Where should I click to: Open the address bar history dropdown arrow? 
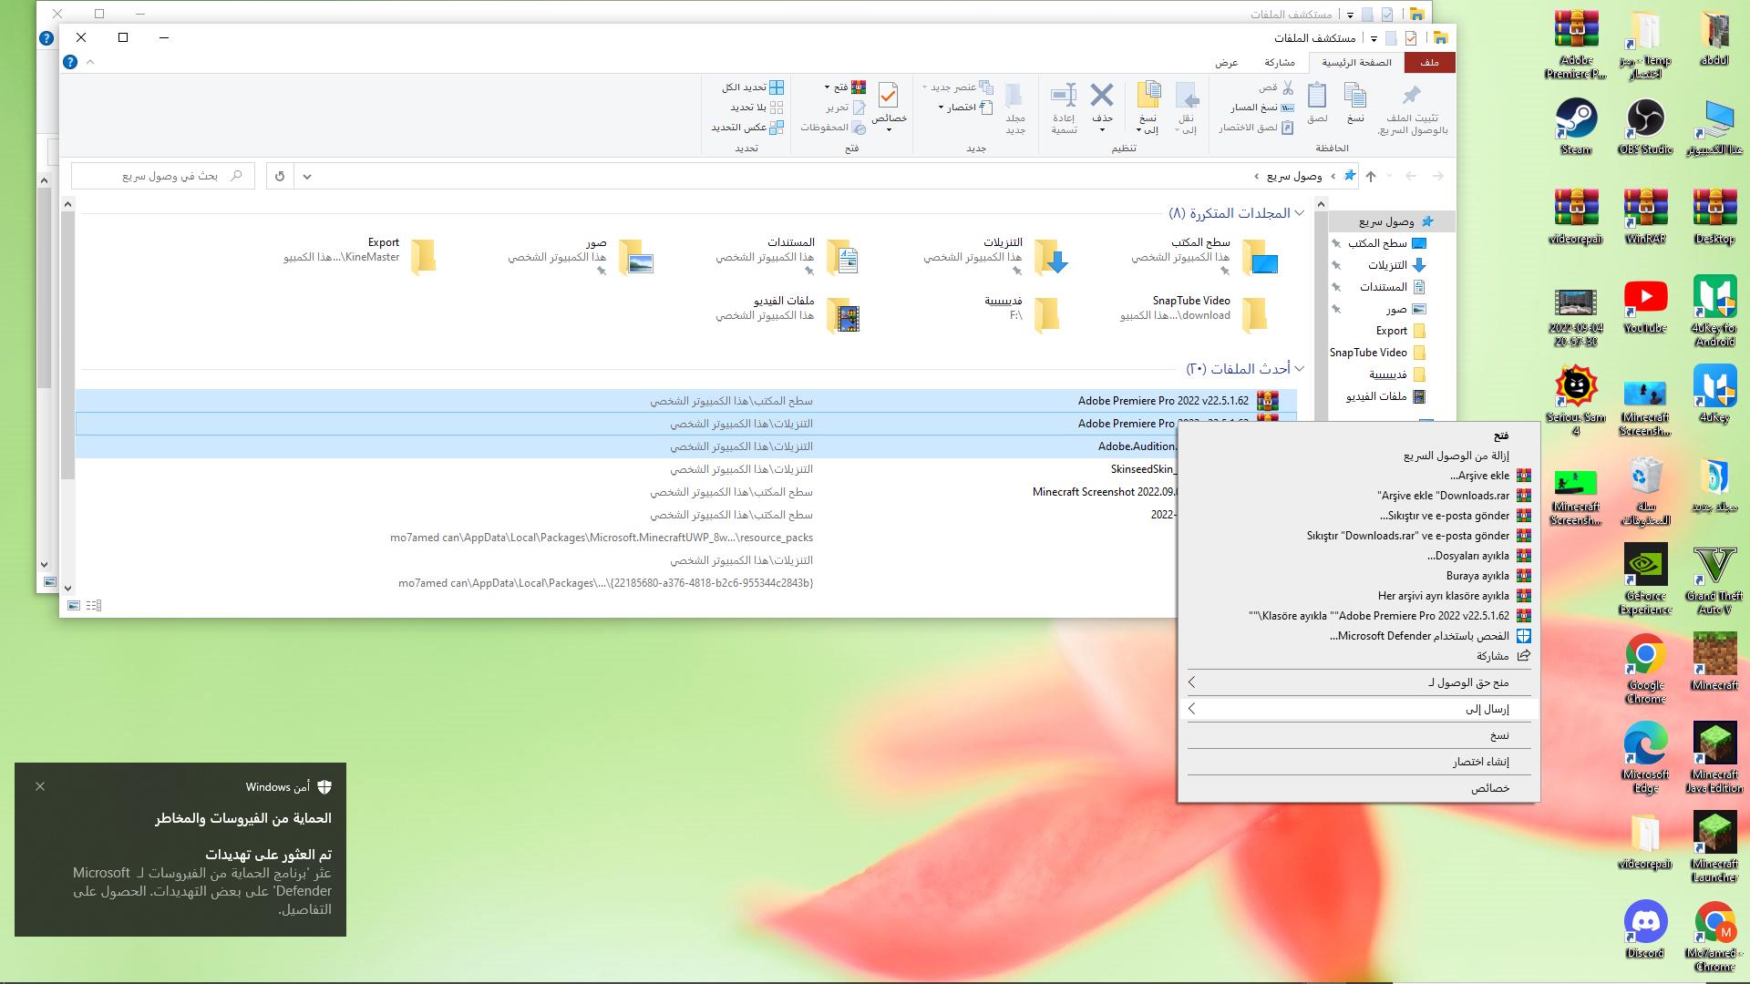pos(307,176)
